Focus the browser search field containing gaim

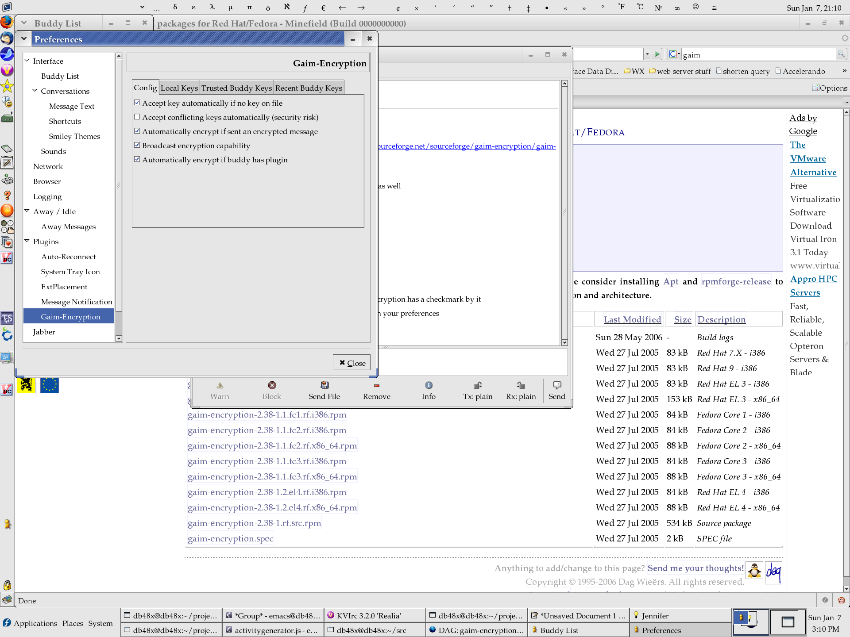click(x=758, y=54)
